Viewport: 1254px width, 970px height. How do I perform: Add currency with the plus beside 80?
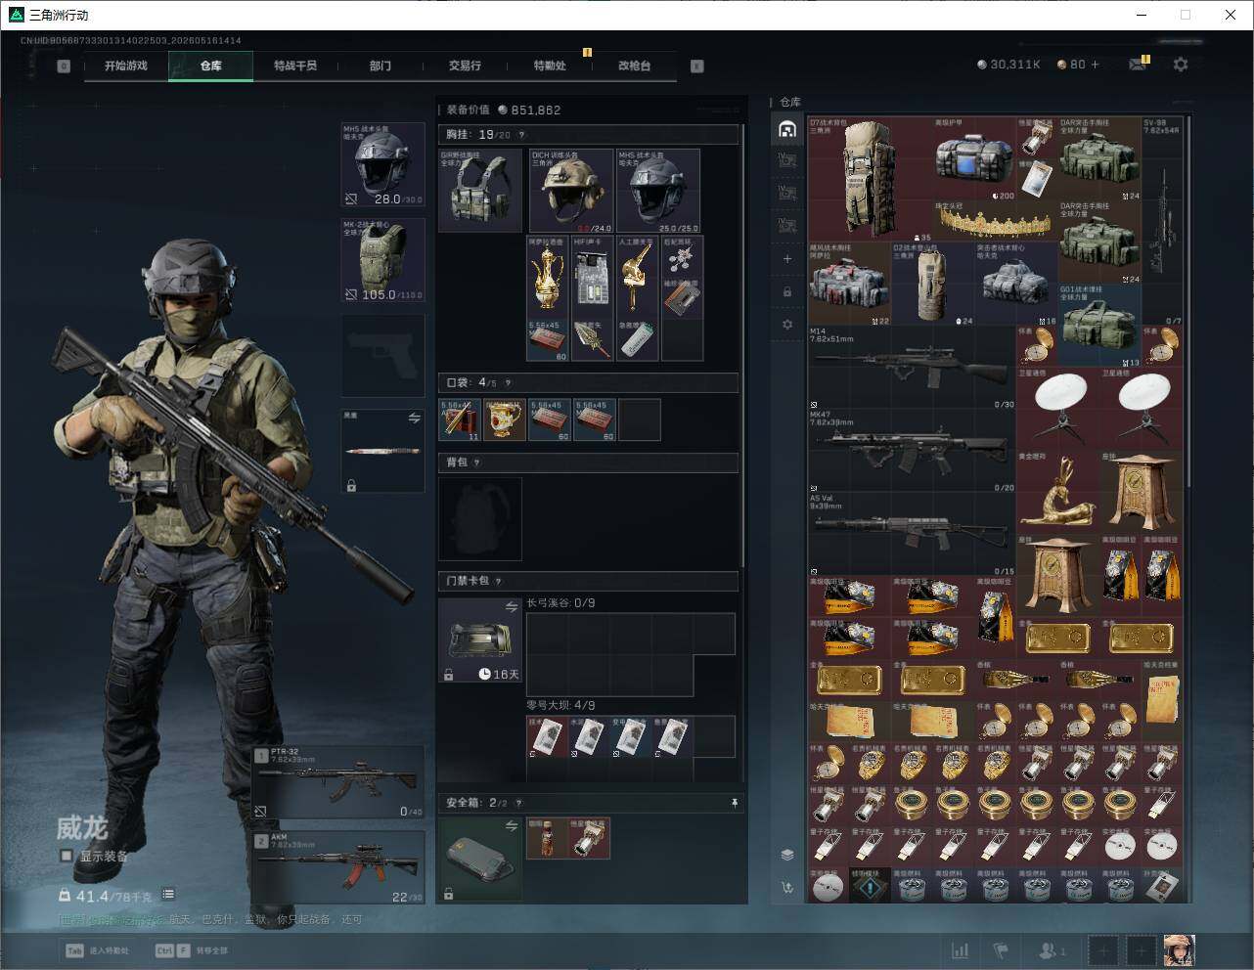pos(1095,65)
